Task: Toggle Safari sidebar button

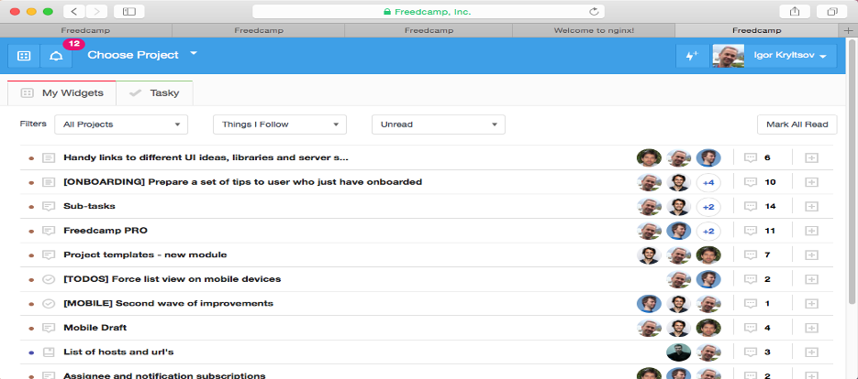Action: pos(129,11)
